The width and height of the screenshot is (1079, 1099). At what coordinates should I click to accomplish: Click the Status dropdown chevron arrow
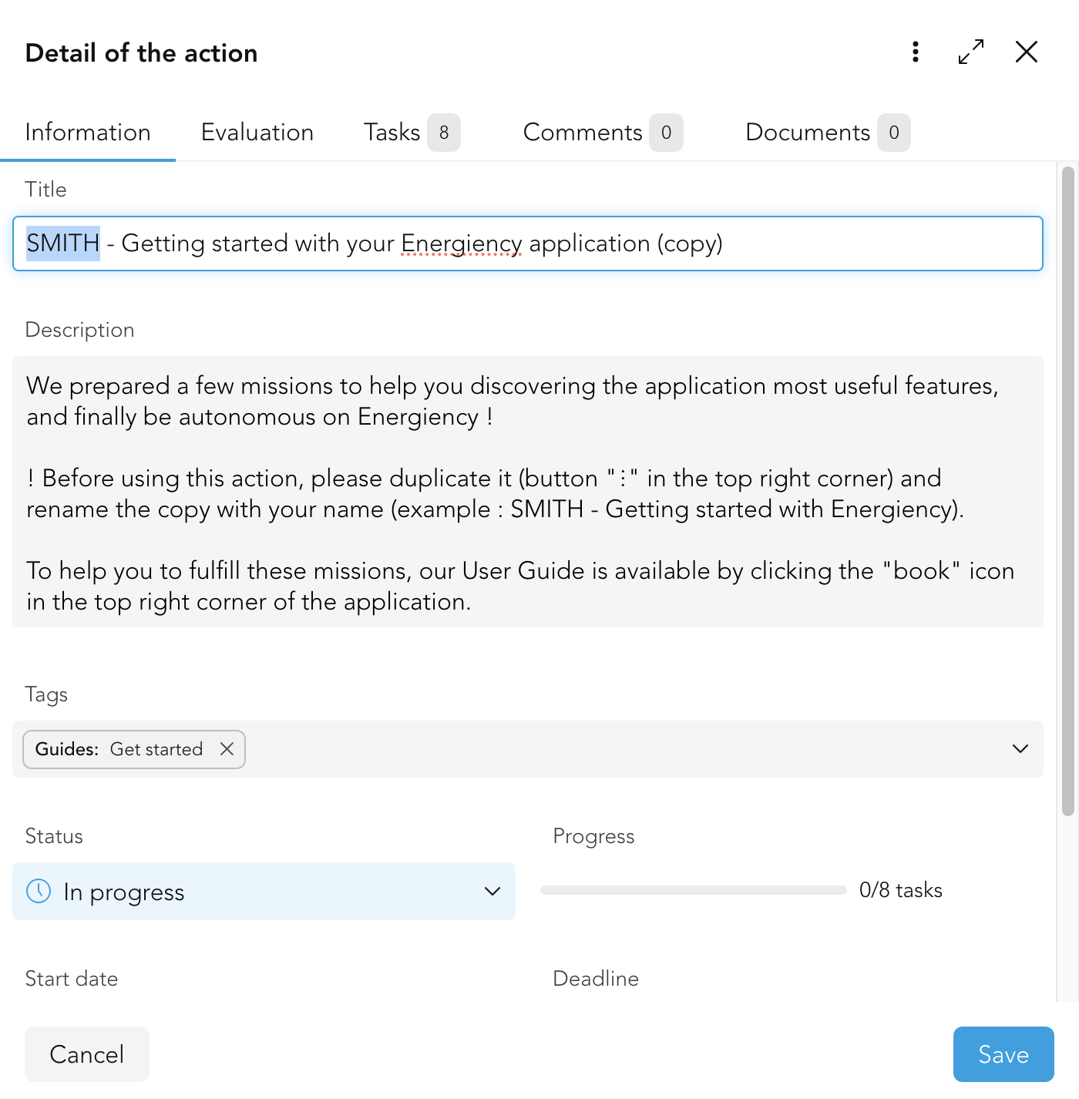click(x=492, y=891)
